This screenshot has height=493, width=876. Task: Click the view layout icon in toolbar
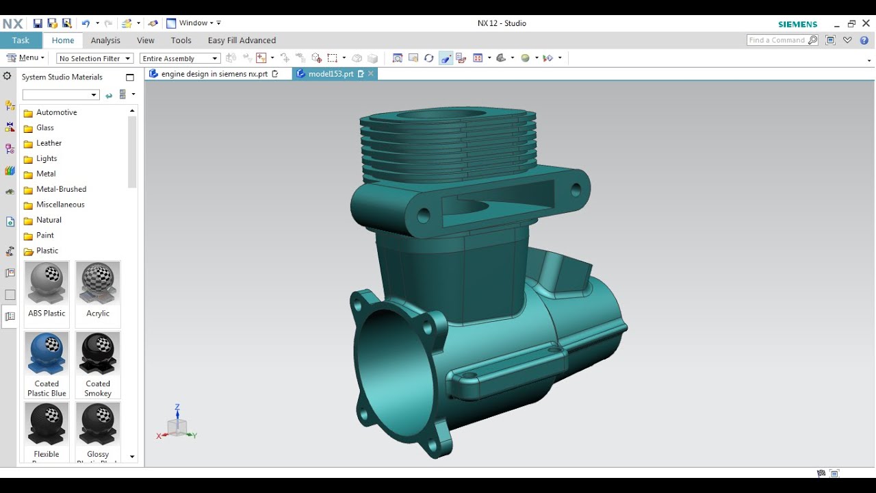pyautogui.click(x=478, y=58)
